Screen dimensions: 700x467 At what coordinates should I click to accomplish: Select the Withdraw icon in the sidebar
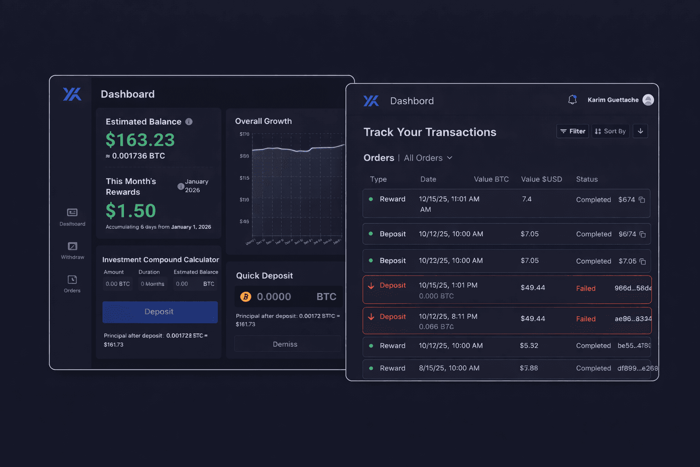point(72,247)
